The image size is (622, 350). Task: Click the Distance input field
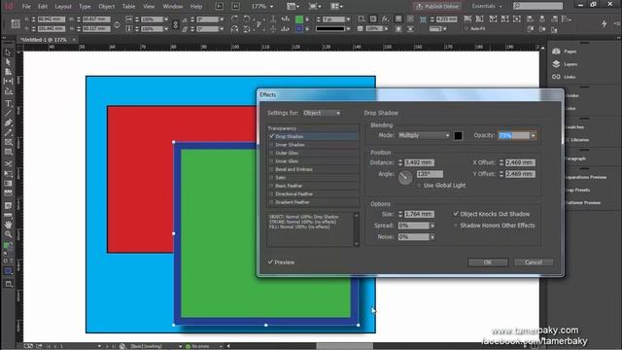tap(419, 162)
